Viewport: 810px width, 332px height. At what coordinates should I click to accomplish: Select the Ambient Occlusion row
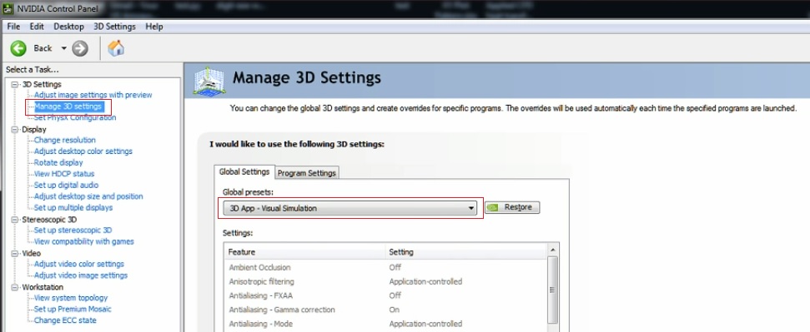tap(385, 268)
